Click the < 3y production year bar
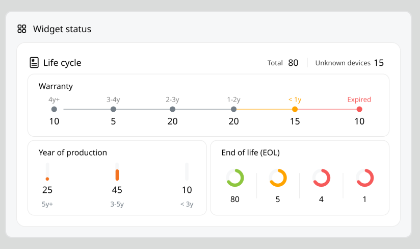 [x=187, y=172]
